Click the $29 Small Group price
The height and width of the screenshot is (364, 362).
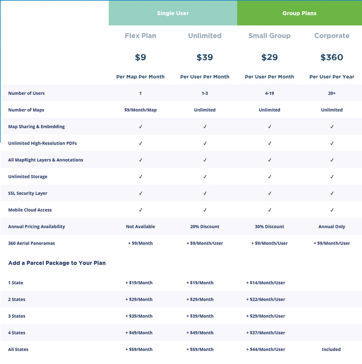[270, 57]
